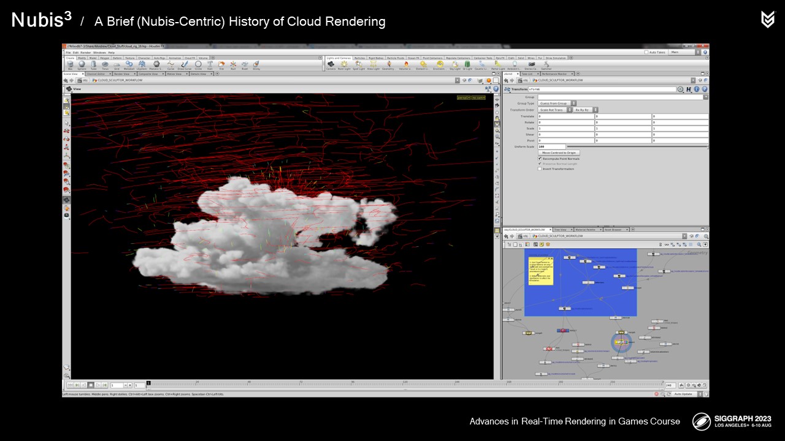Pick the Draw Curve tool
The height and width of the screenshot is (441, 785).
click(185, 65)
